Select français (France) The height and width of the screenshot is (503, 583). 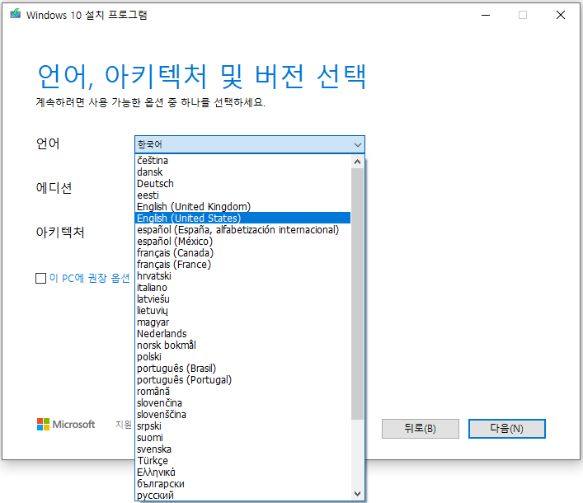tap(242, 264)
